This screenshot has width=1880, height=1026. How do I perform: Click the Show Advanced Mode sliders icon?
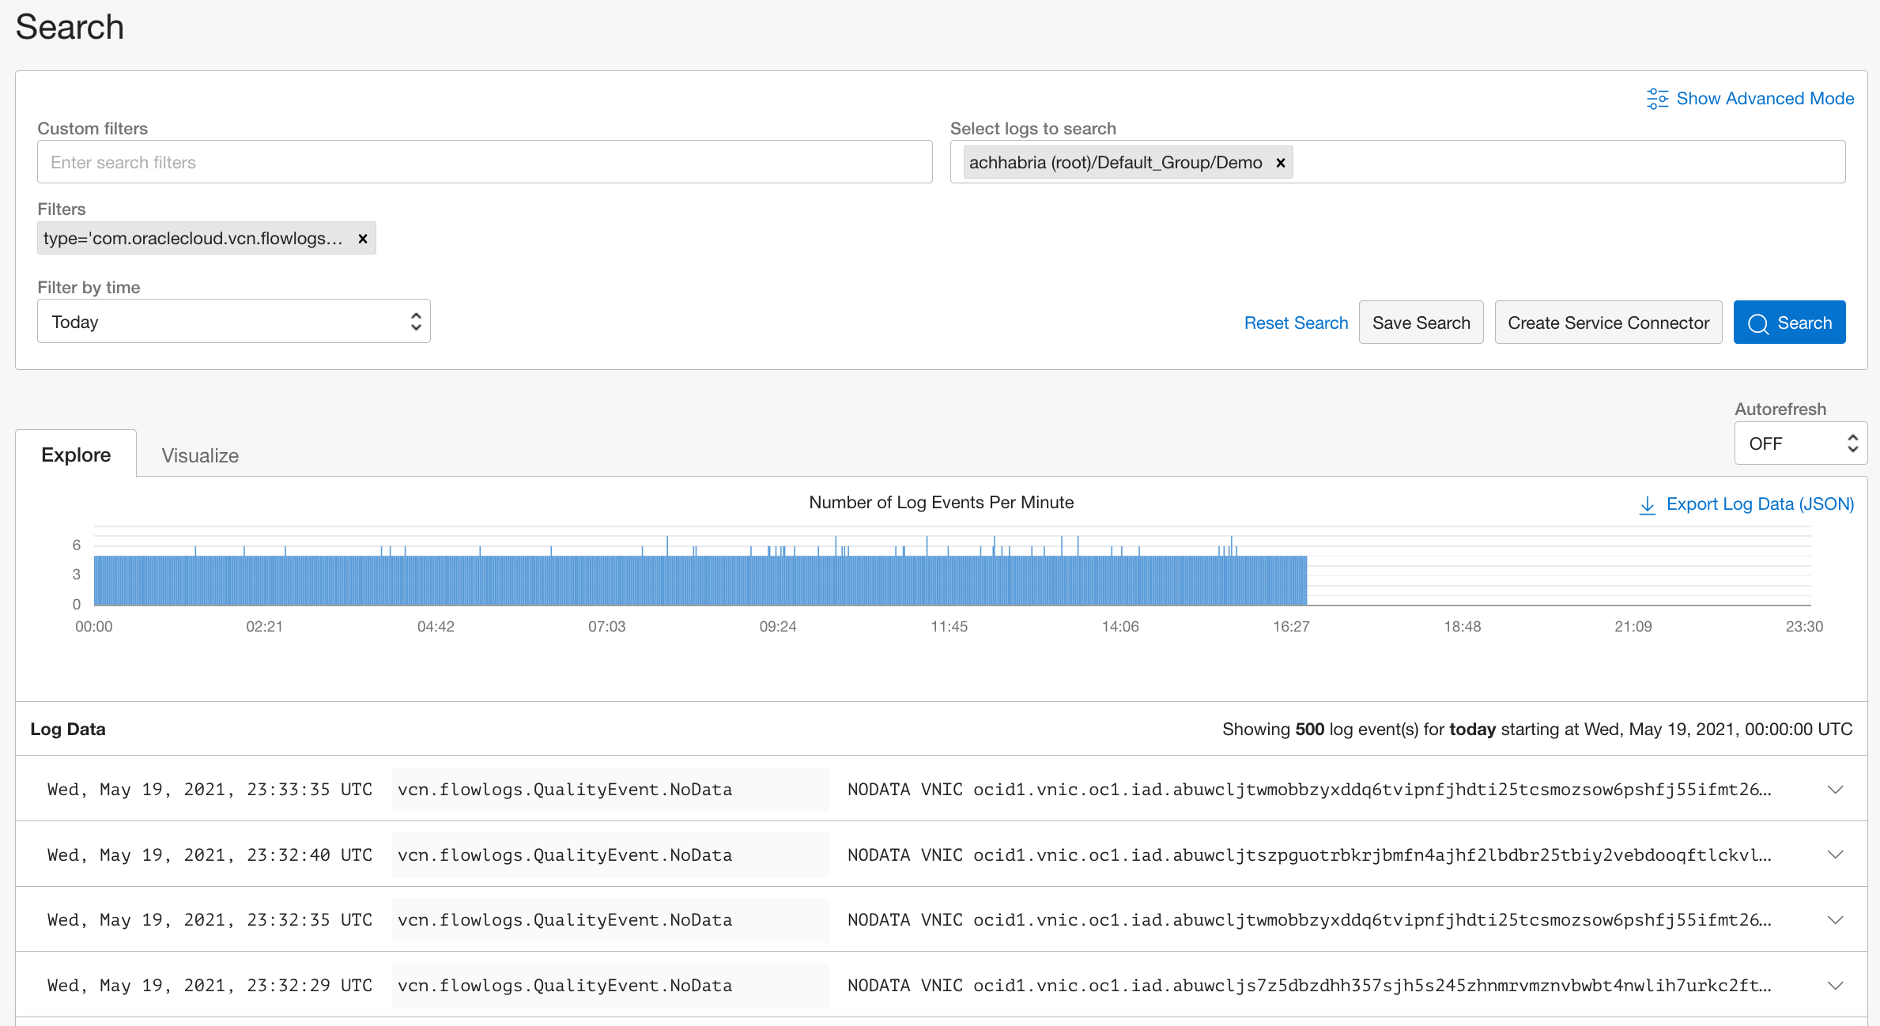point(1657,98)
